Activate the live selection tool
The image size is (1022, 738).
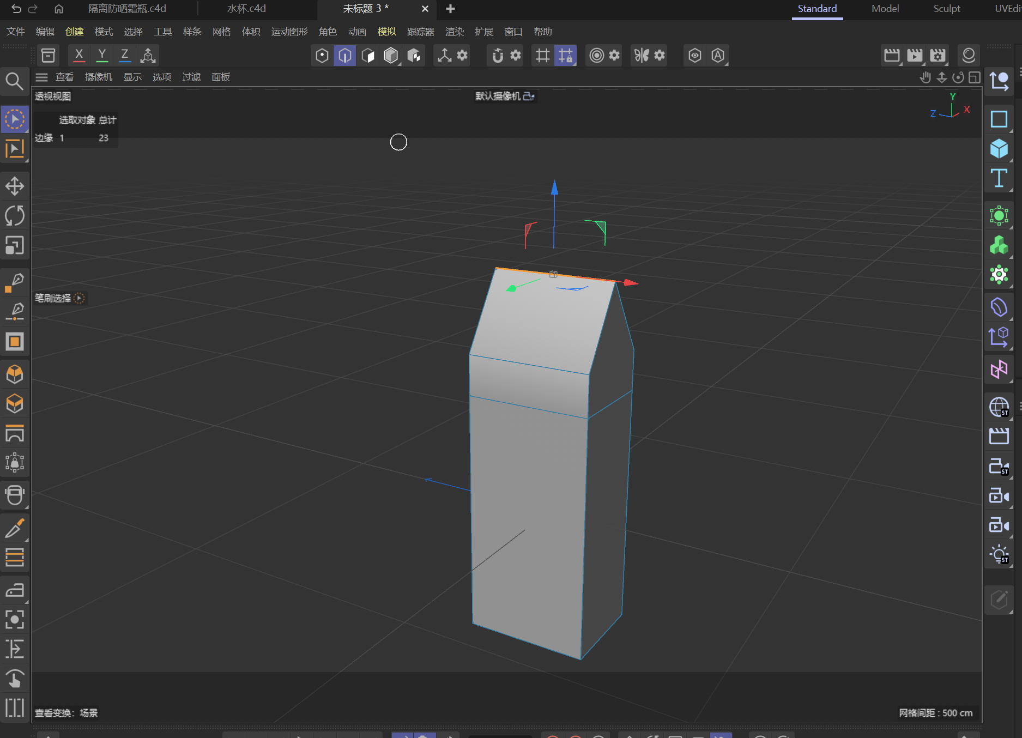click(x=15, y=119)
